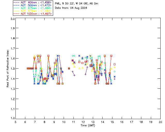The image size is (165, 132).
Task: Click the legend entry "AOT 1020nm : <1.497>"
Action: coord(33,14)
